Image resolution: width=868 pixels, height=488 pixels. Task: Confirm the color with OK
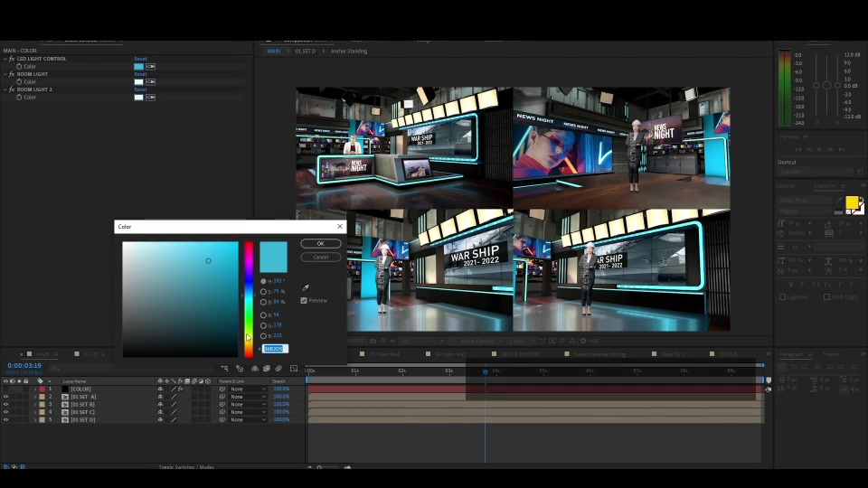[320, 243]
